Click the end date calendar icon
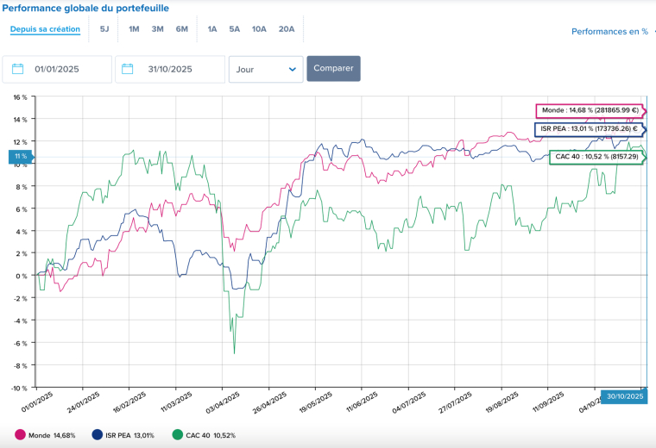The width and height of the screenshot is (656, 448). pyautogui.click(x=128, y=69)
